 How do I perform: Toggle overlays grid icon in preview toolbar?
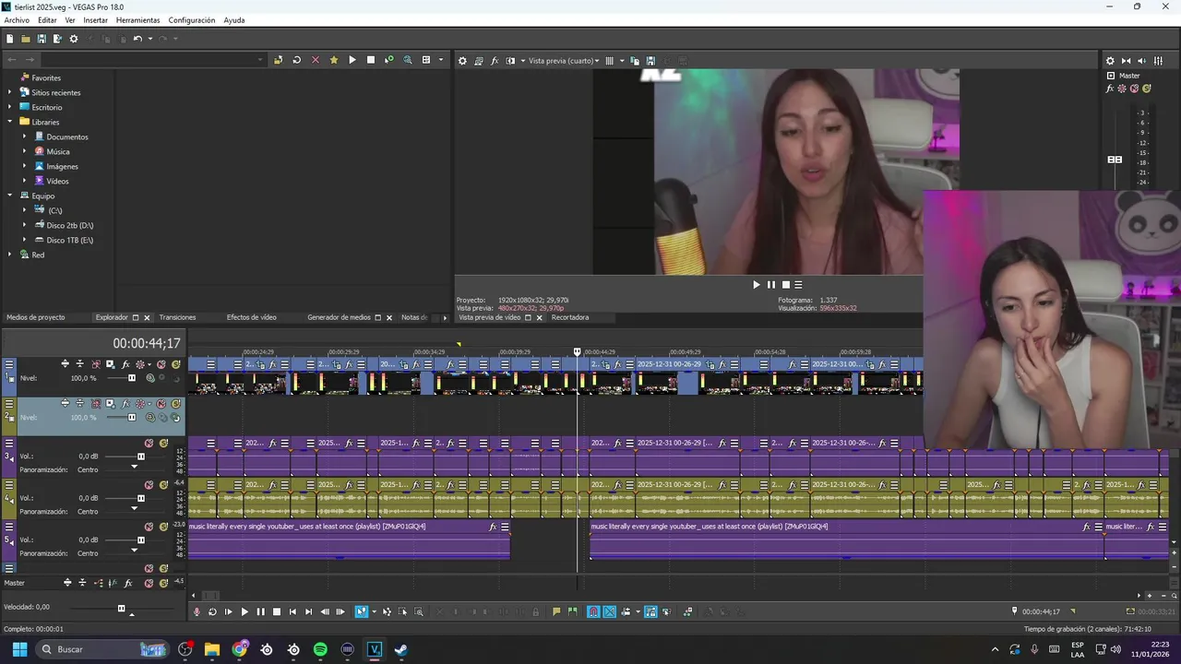609,61
